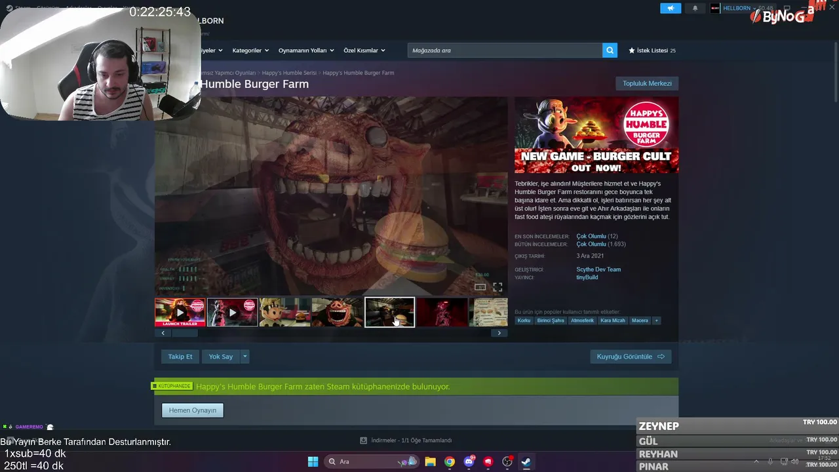Select the cartoon mascot with burger thumbnail

285,312
